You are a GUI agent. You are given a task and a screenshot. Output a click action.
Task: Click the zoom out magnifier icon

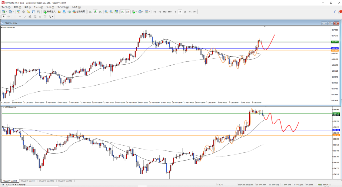pos(111,12)
